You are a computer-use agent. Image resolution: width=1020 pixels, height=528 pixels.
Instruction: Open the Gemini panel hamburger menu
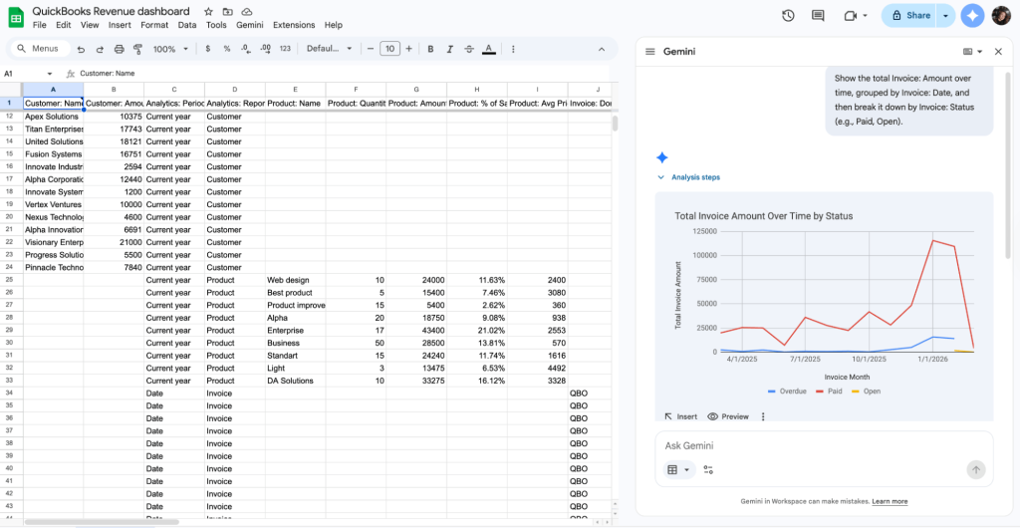(649, 52)
